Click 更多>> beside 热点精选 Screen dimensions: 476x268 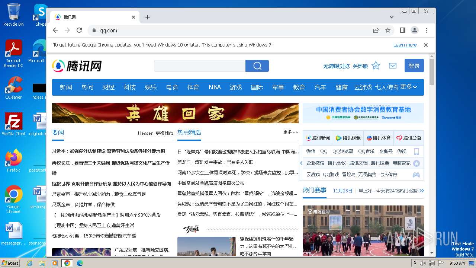[x=290, y=132]
